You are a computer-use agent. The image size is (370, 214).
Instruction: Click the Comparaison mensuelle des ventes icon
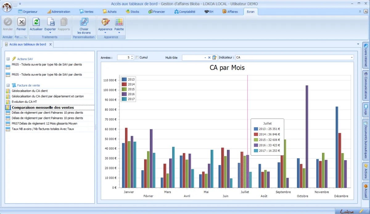pos(8,107)
